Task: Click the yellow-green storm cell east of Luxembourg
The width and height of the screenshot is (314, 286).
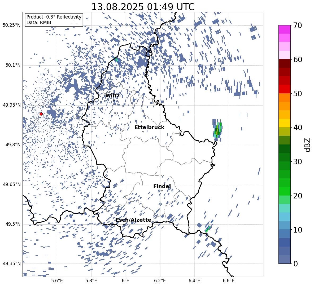Action: pyautogui.click(x=217, y=130)
